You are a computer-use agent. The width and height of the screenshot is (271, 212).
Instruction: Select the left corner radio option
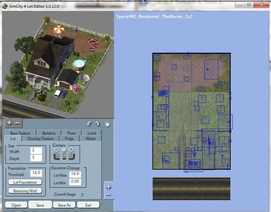pos(56,150)
